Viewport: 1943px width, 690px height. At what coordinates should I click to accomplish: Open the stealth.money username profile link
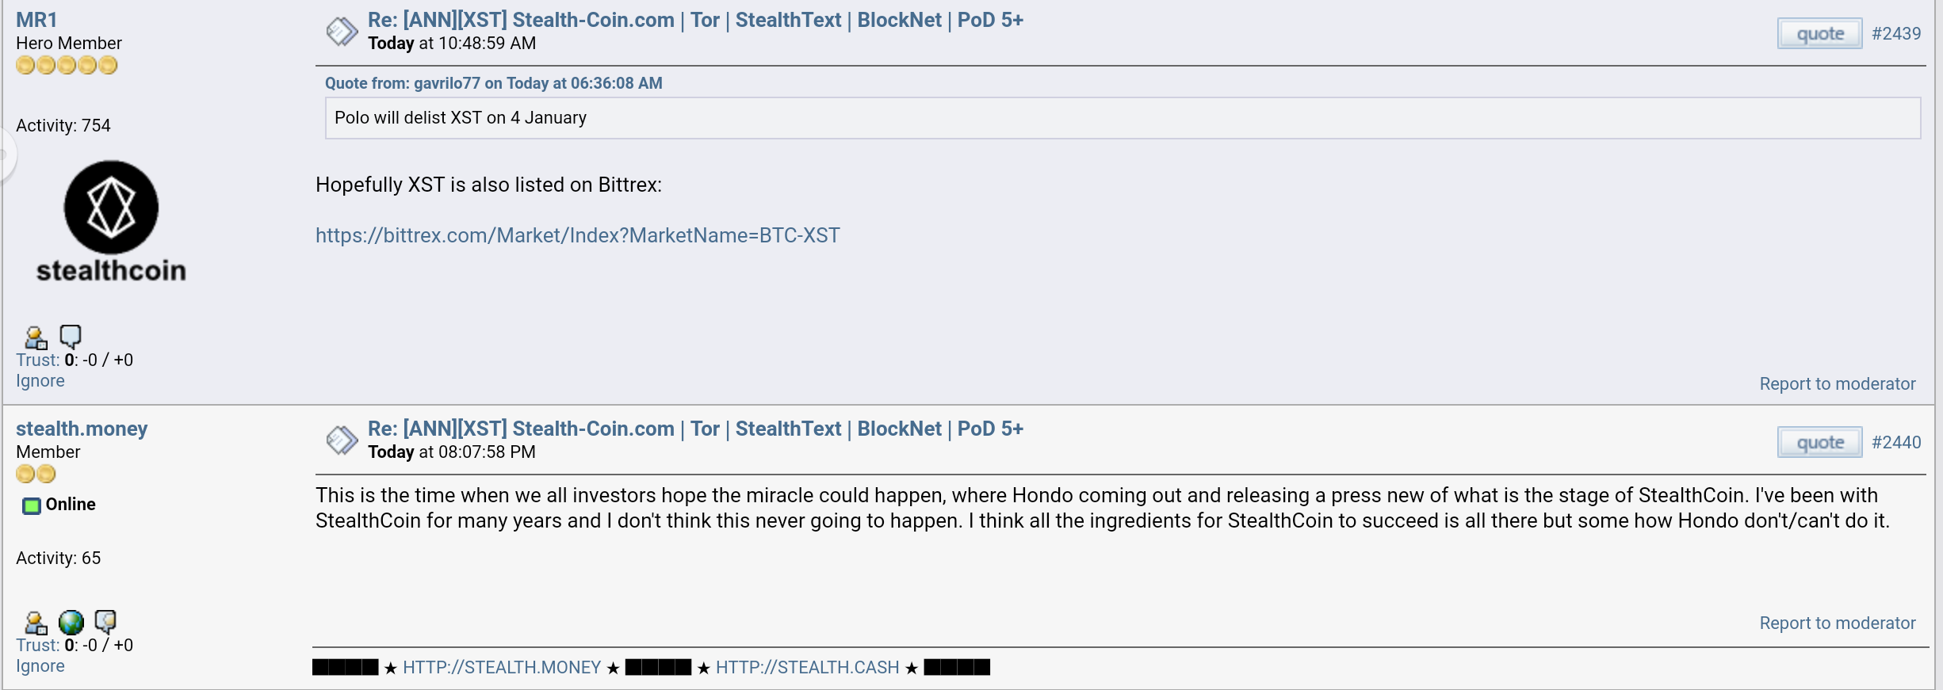point(82,429)
